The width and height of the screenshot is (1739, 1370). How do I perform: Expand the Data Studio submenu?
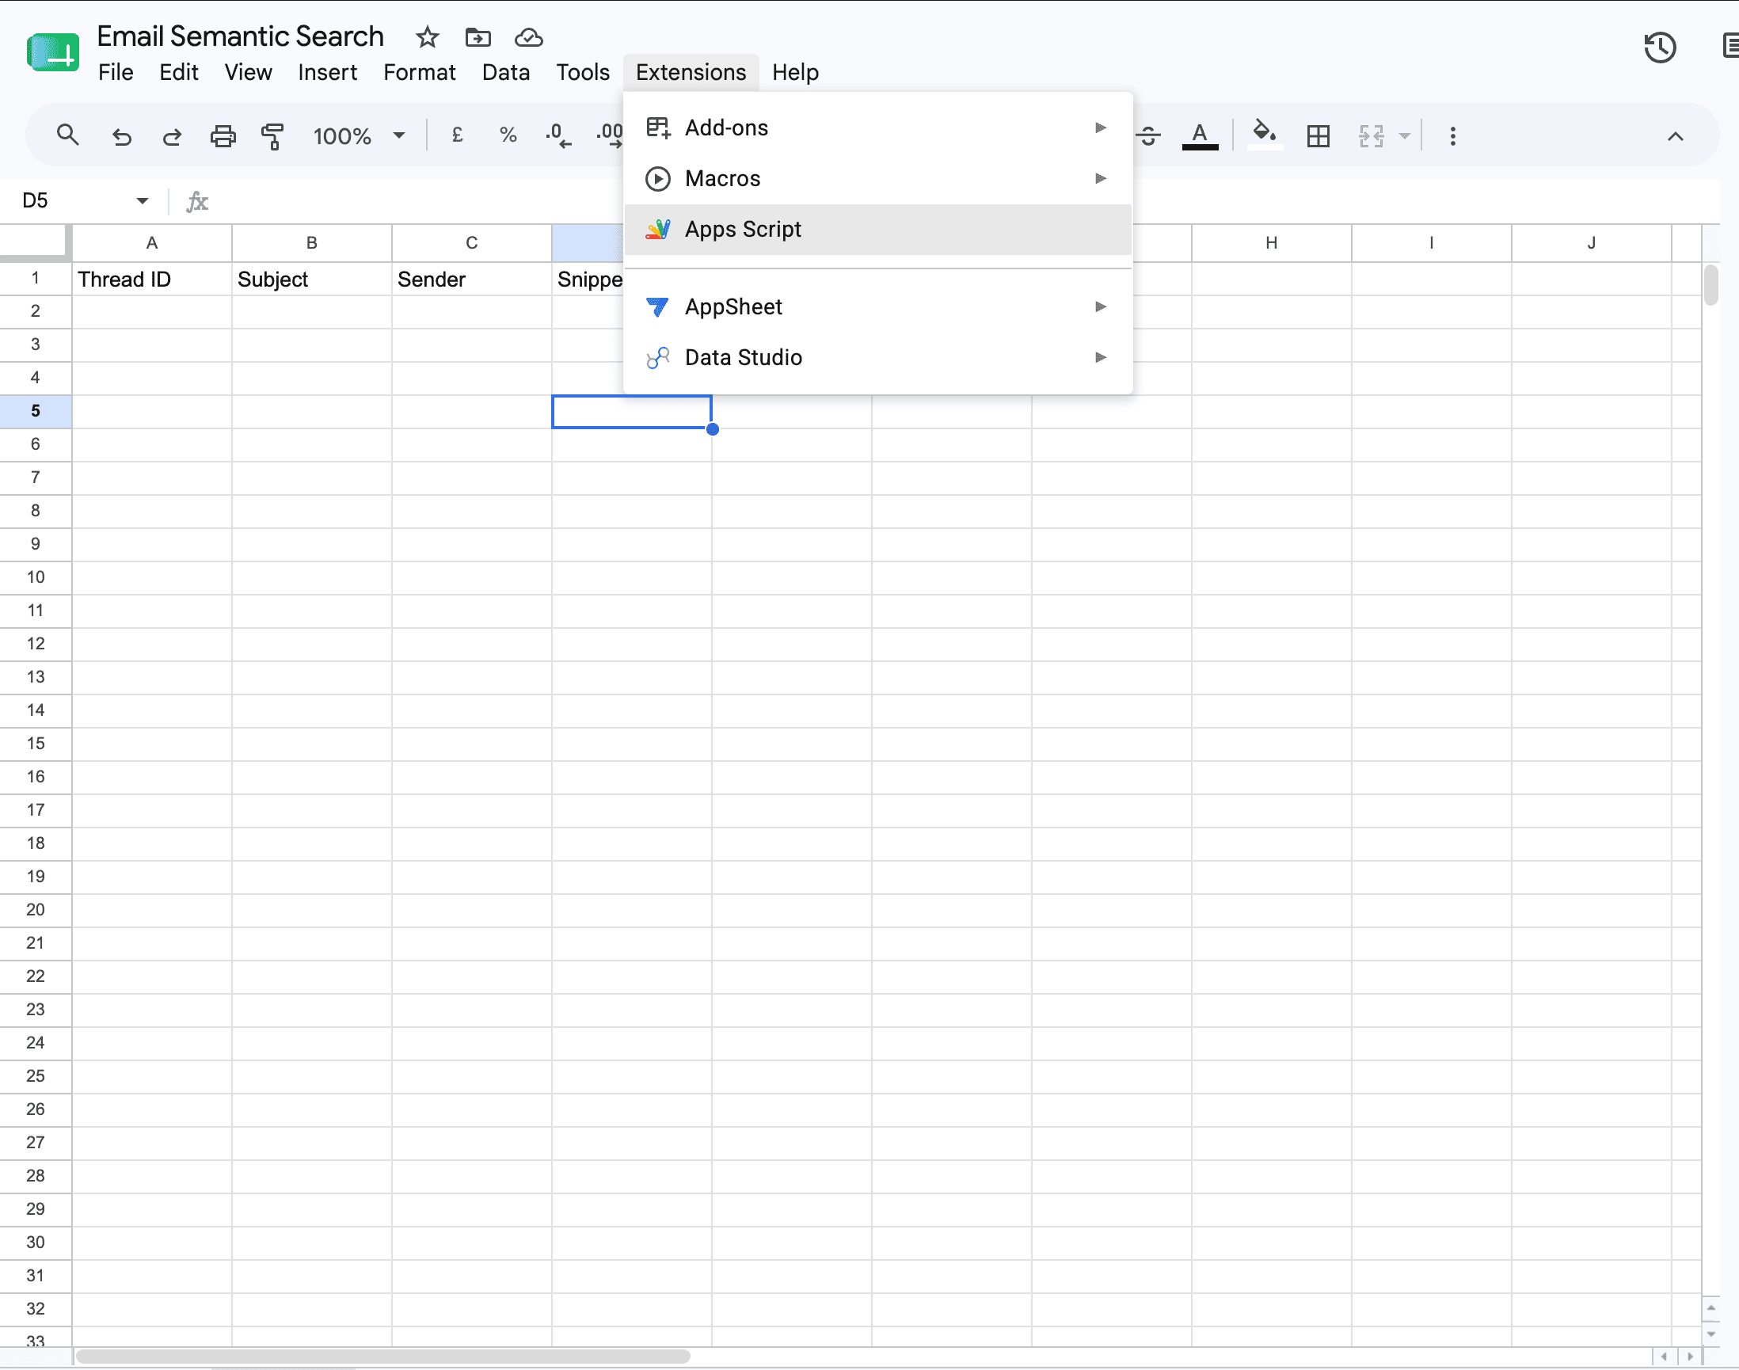pos(877,357)
